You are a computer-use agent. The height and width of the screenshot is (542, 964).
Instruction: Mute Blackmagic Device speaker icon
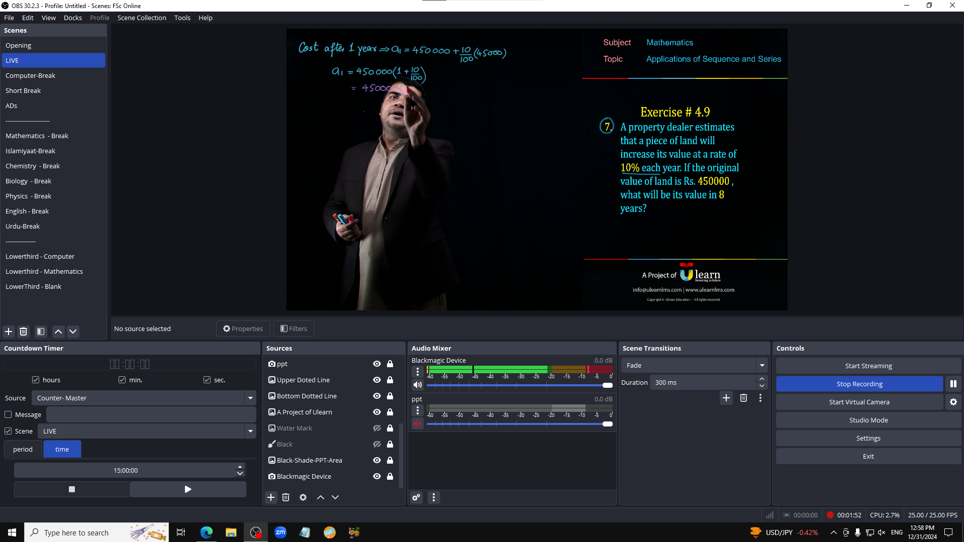(418, 385)
